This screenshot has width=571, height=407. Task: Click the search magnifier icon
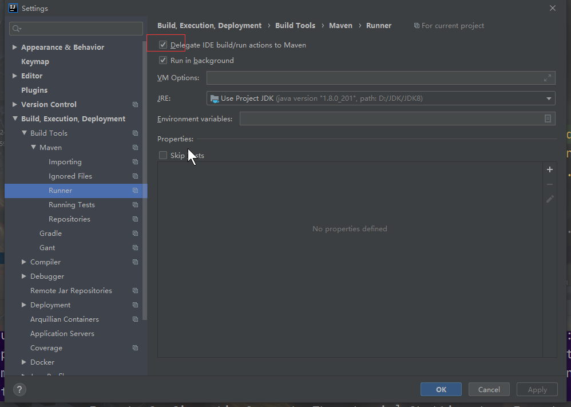click(17, 29)
